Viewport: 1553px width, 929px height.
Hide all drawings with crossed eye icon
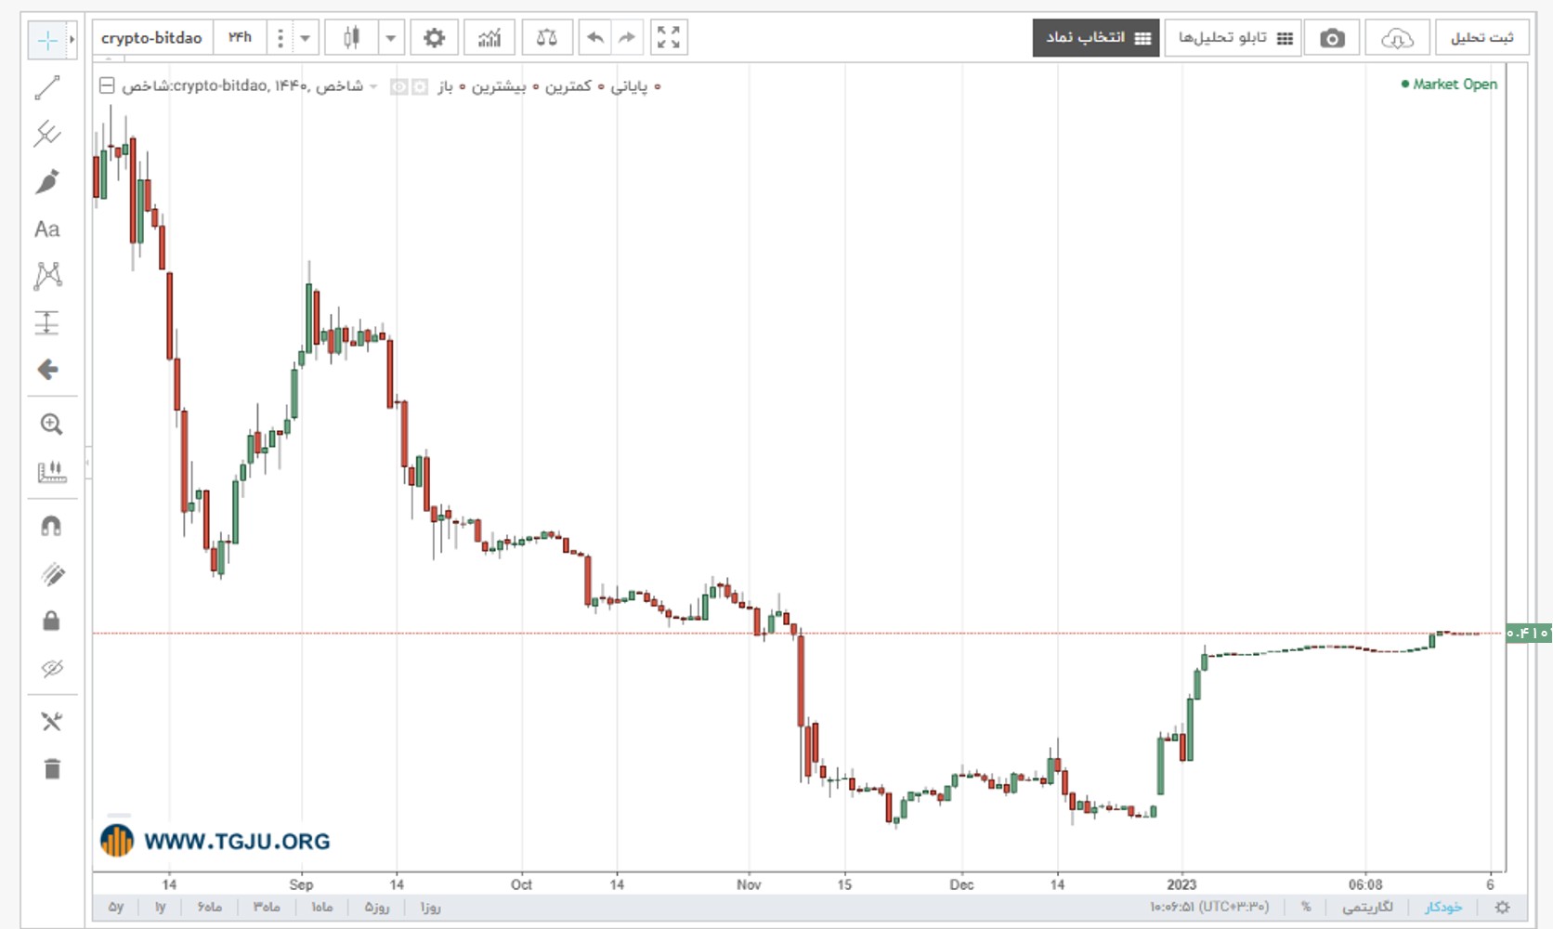(x=51, y=668)
